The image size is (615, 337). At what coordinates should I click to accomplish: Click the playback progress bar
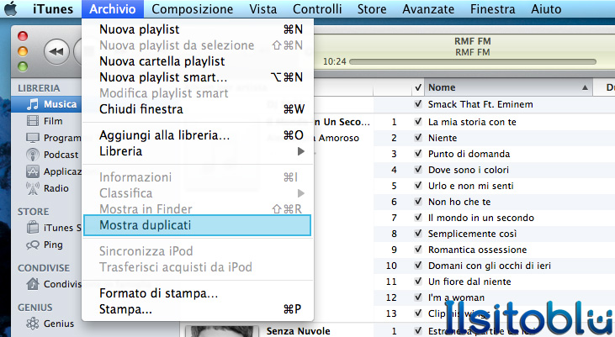tap(473, 61)
